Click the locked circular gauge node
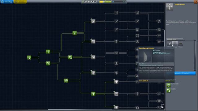Image resolution: width=198 pixels, height=111 pixels. point(116,73)
